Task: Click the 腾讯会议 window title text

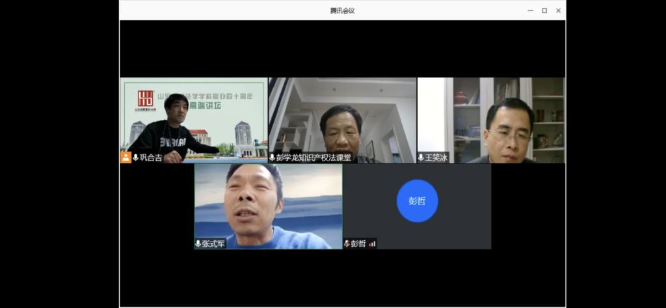Action: (x=342, y=10)
